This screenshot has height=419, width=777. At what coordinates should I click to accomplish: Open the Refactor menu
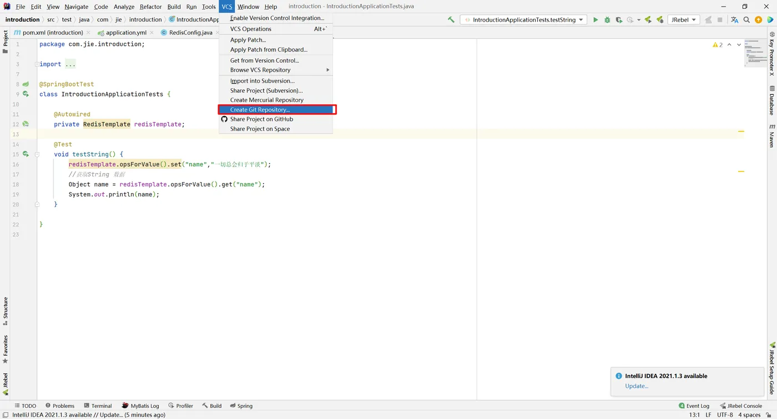tap(150, 7)
